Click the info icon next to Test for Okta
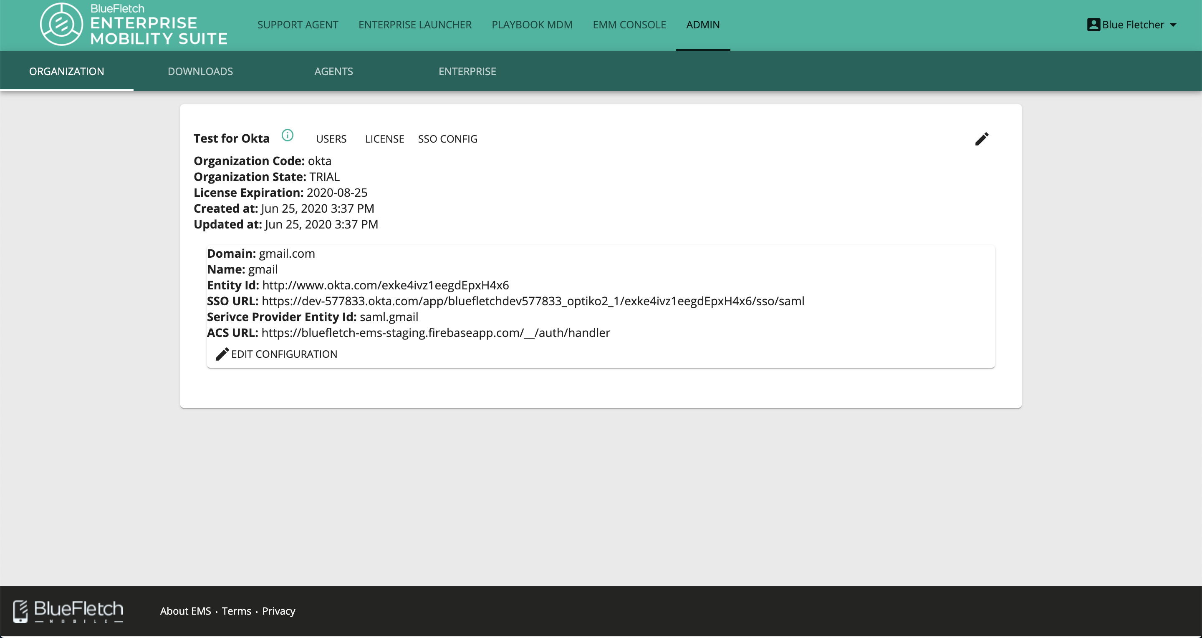The image size is (1202, 638). 288,135
